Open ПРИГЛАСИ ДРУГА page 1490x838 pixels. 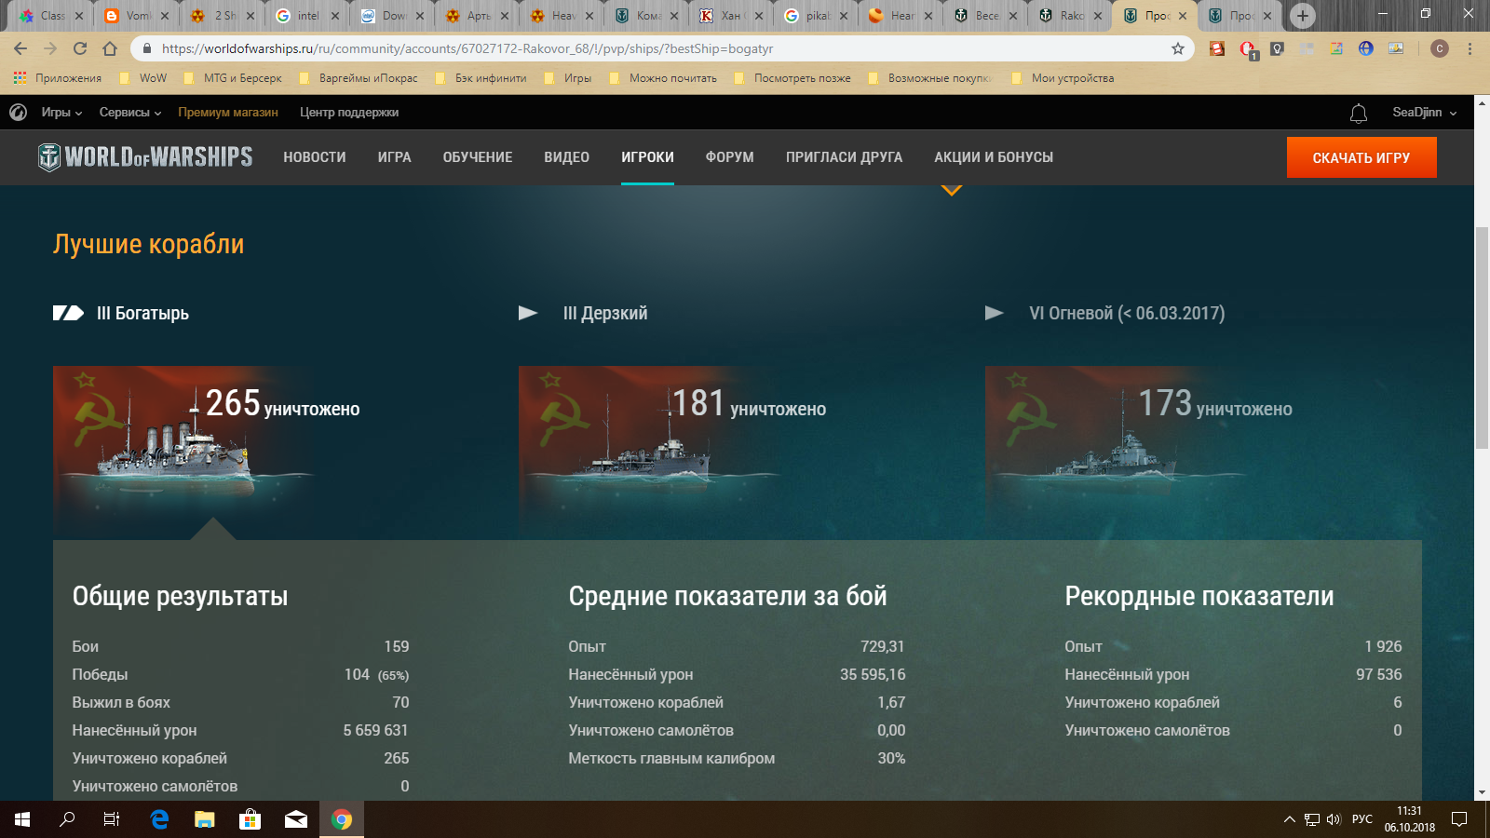tap(844, 157)
